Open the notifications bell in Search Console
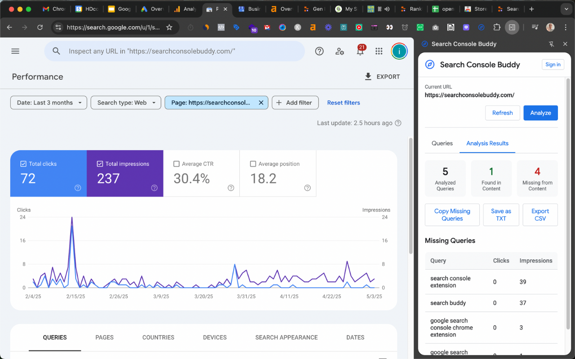 tap(360, 51)
